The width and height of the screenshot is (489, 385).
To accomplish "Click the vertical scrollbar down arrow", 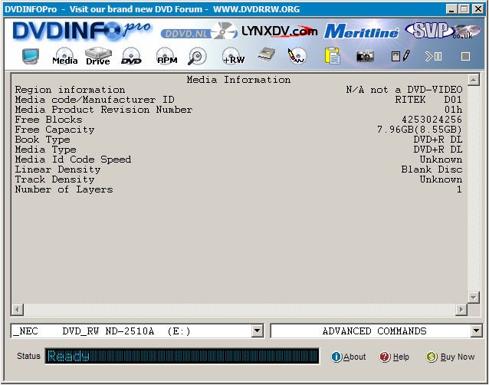I will point(474,297).
